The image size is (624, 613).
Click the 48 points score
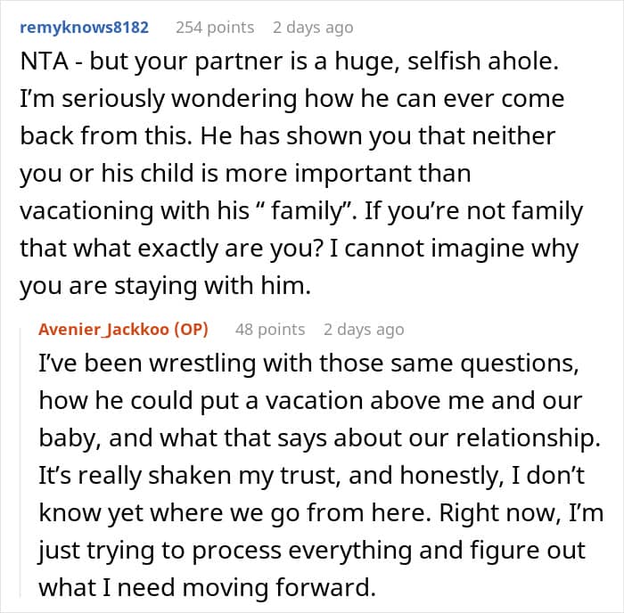[269, 329]
